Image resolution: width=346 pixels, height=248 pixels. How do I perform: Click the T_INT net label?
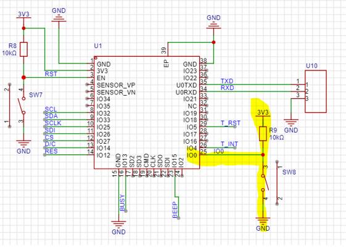pos(229,144)
